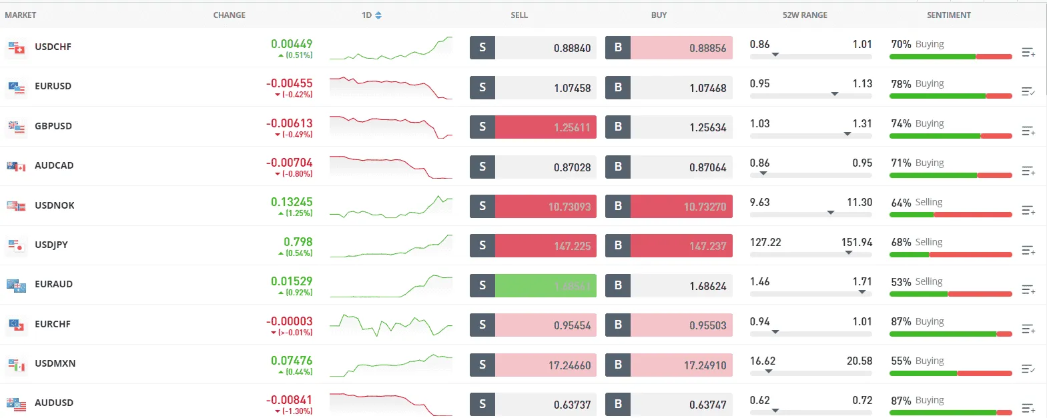Sort by the Market column header
The image size is (1047, 418).
click(x=21, y=15)
